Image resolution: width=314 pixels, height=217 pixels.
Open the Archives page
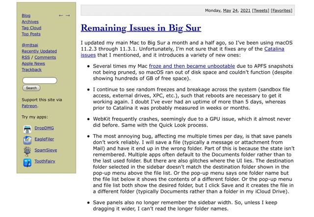(30, 22)
